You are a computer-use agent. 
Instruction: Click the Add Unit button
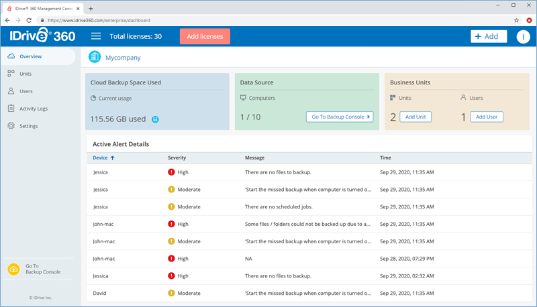pos(416,117)
